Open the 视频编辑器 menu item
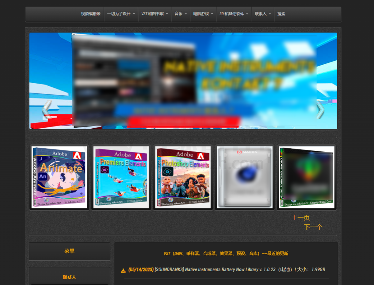Image resolution: width=374 pixels, height=285 pixels. (91, 14)
